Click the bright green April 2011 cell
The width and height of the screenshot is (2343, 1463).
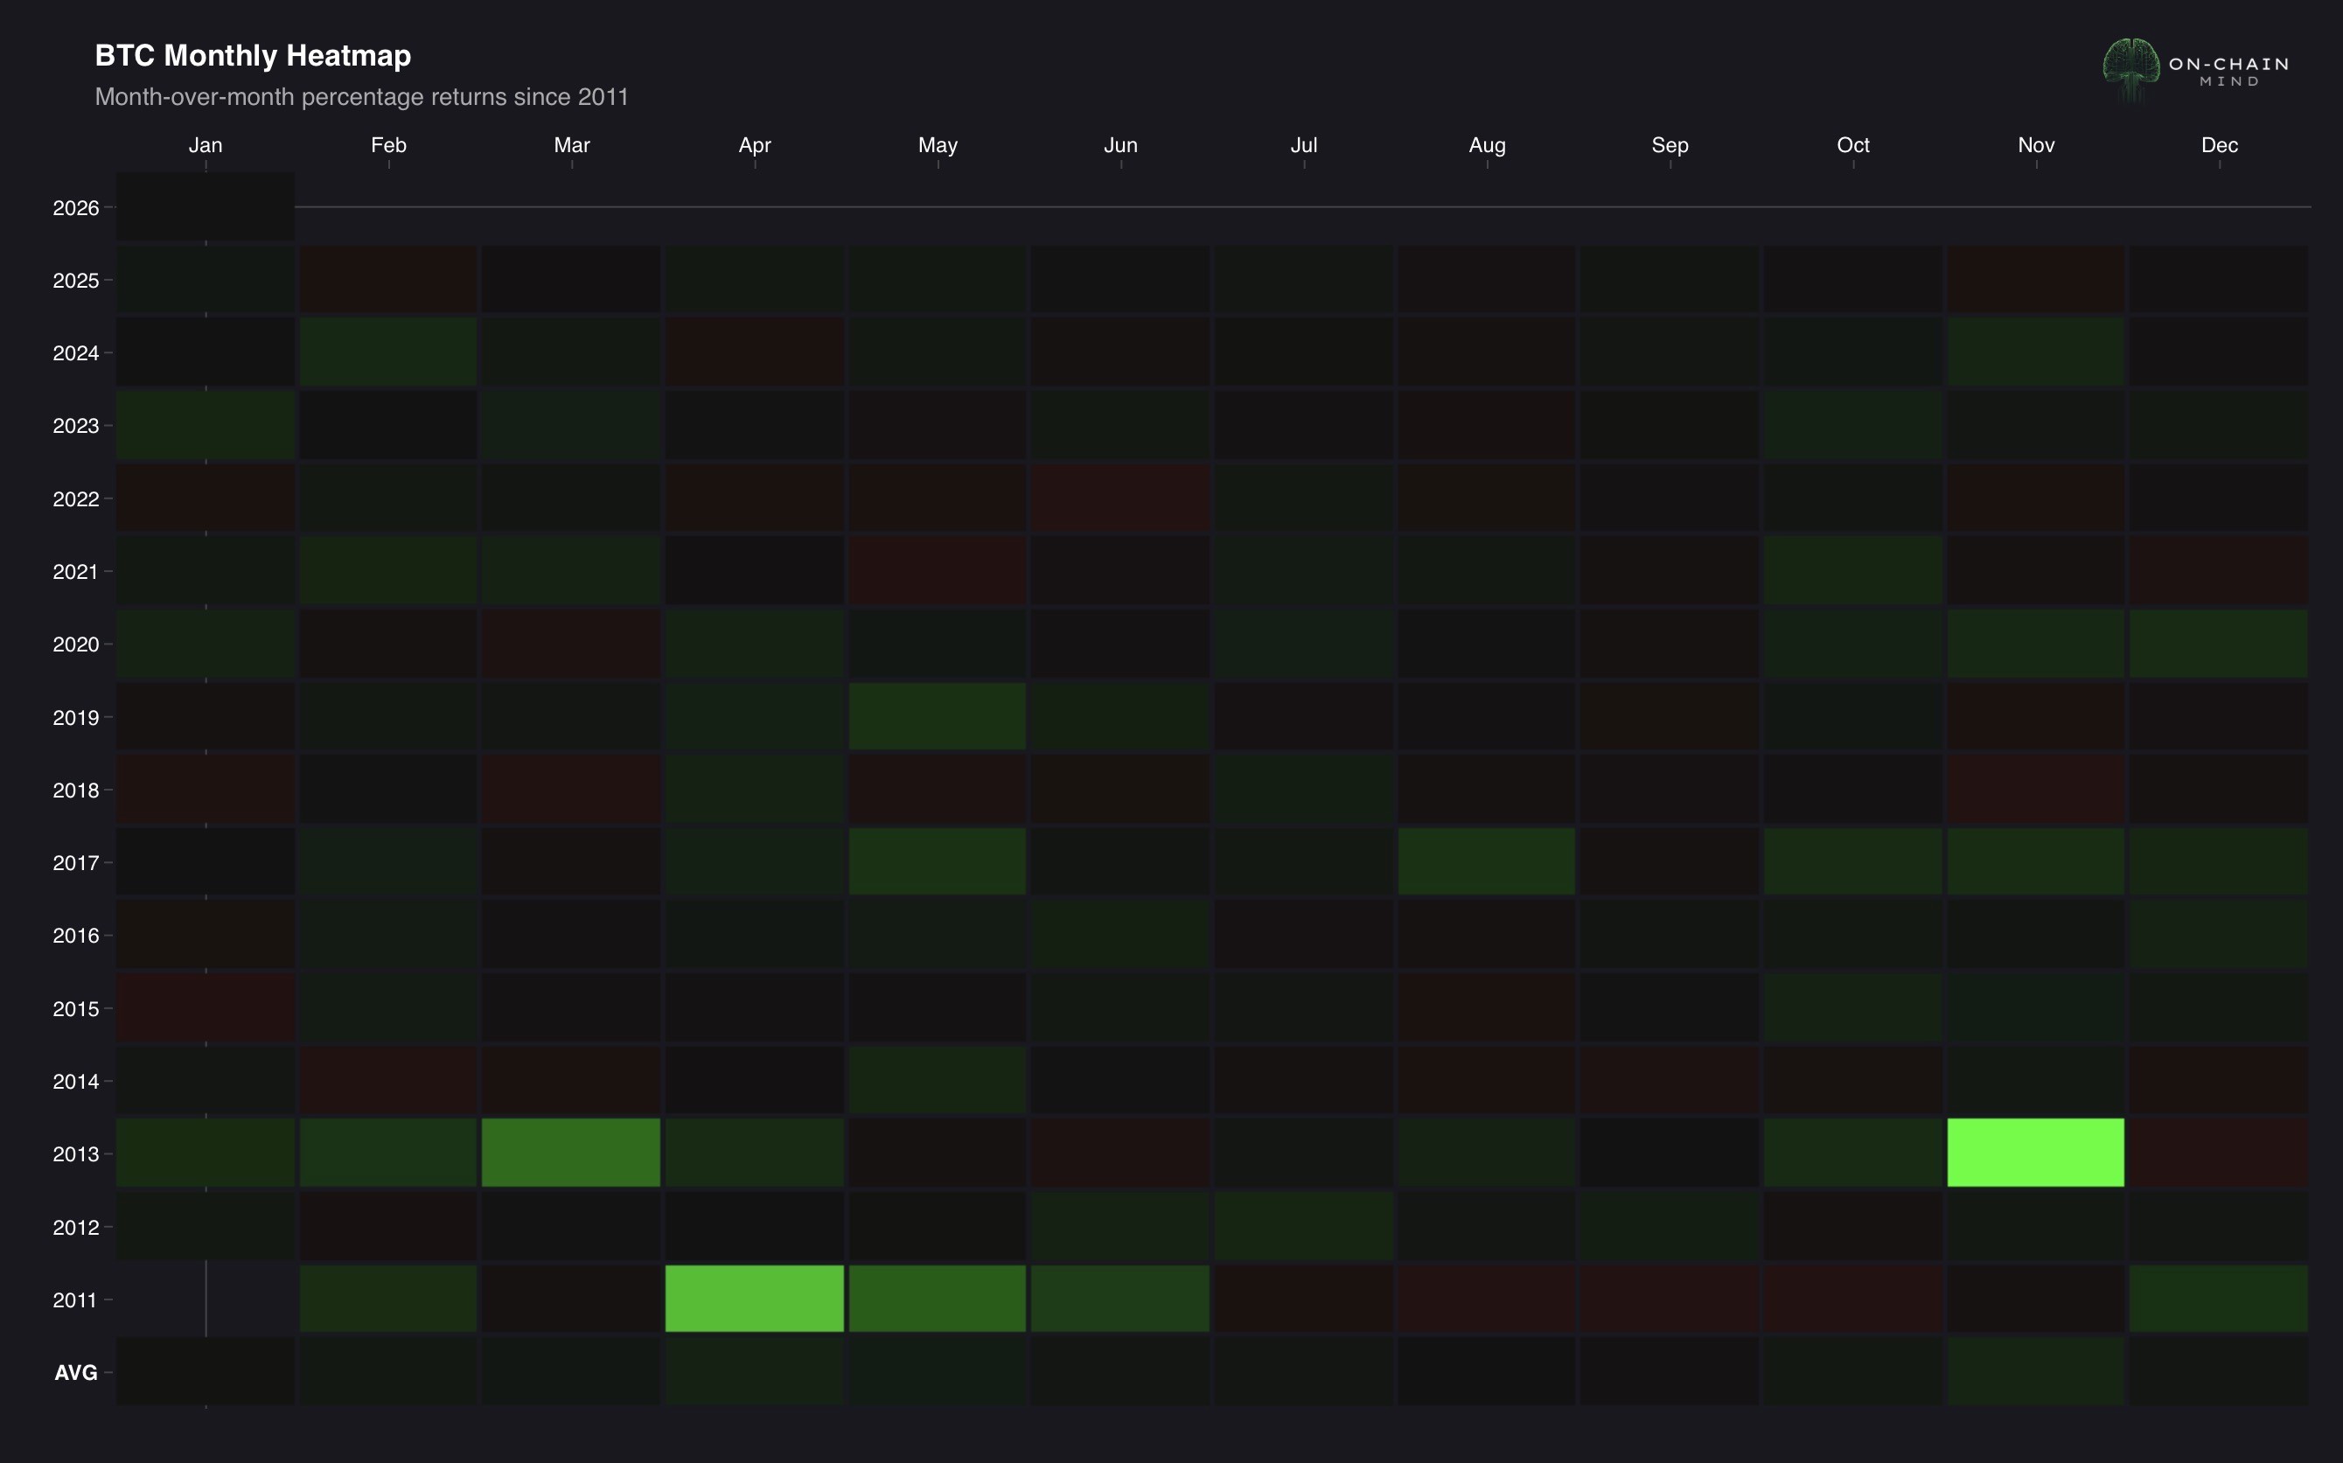click(754, 1299)
